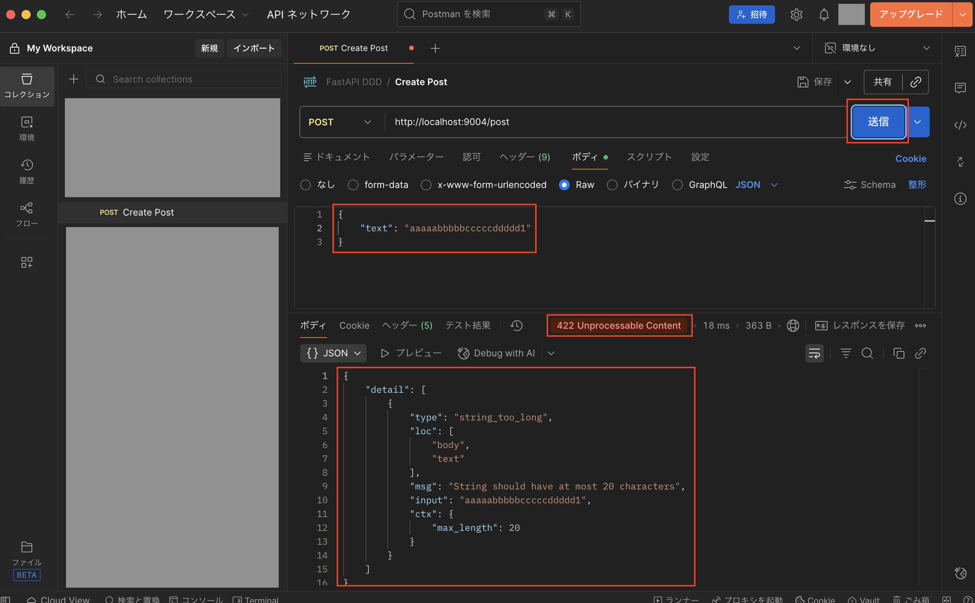
Task: Click the request URL input field
Action: point(599,122)
